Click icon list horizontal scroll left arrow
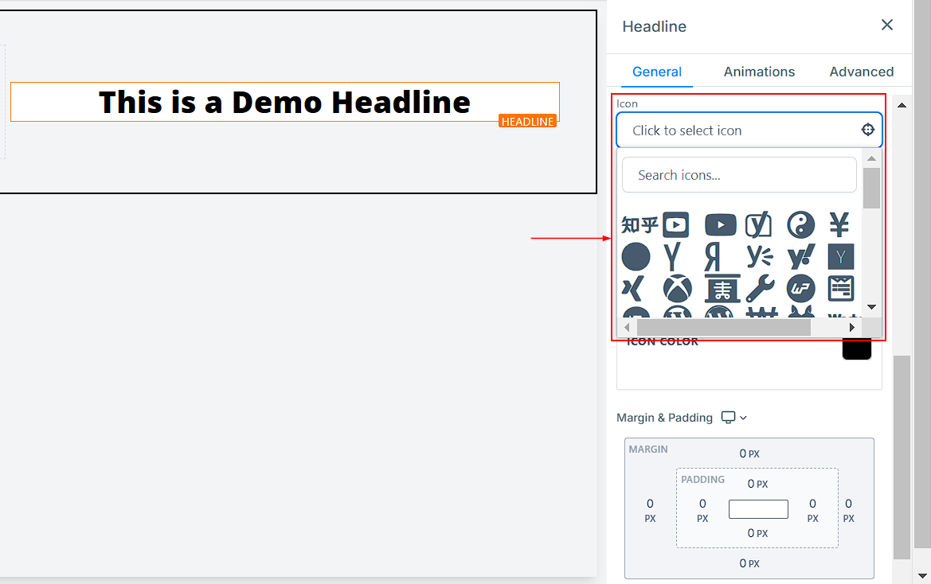 point(627,327)
